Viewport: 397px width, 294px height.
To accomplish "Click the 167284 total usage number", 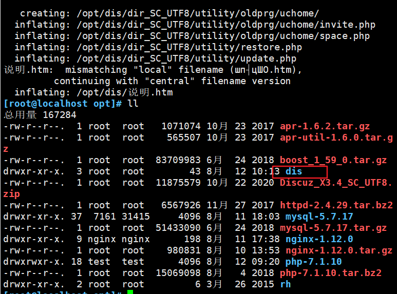I will [x=60, y=115].
